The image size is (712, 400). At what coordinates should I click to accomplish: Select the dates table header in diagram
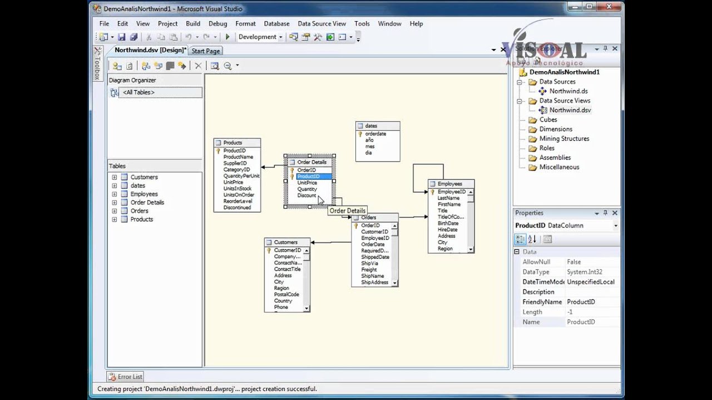click(x=378, y=126)
